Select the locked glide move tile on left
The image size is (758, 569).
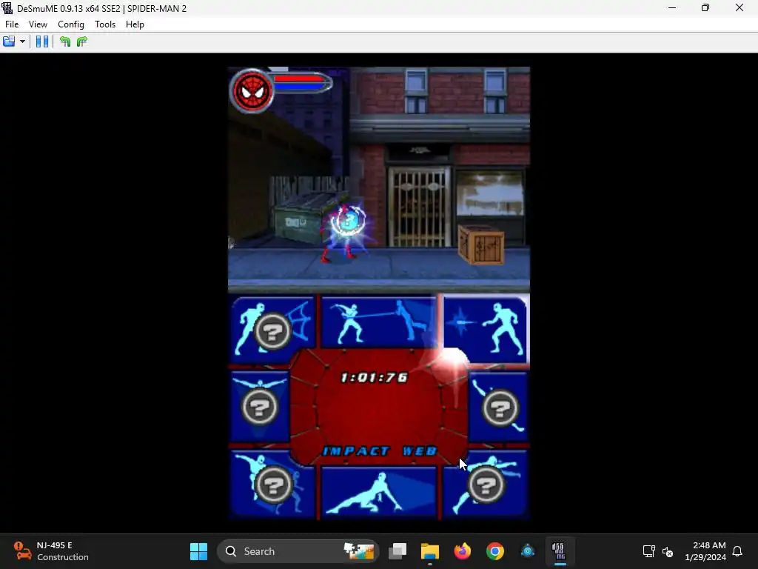point(260,405)
